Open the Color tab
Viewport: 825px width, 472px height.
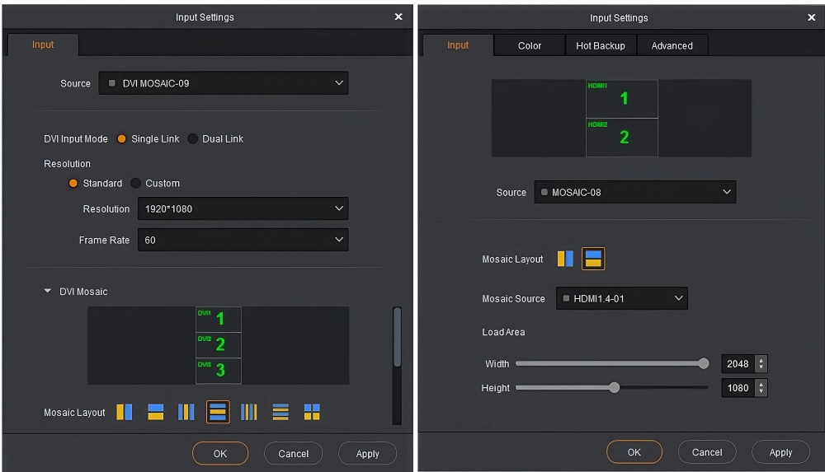[x=530, y=46]
